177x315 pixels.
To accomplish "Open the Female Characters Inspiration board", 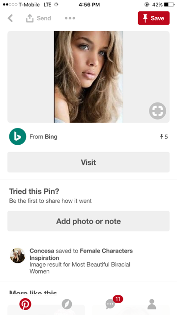I will (x=81, y=254).
